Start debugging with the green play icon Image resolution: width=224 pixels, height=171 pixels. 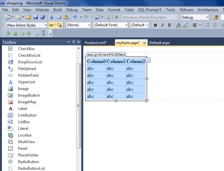click(x=117, y=17)
